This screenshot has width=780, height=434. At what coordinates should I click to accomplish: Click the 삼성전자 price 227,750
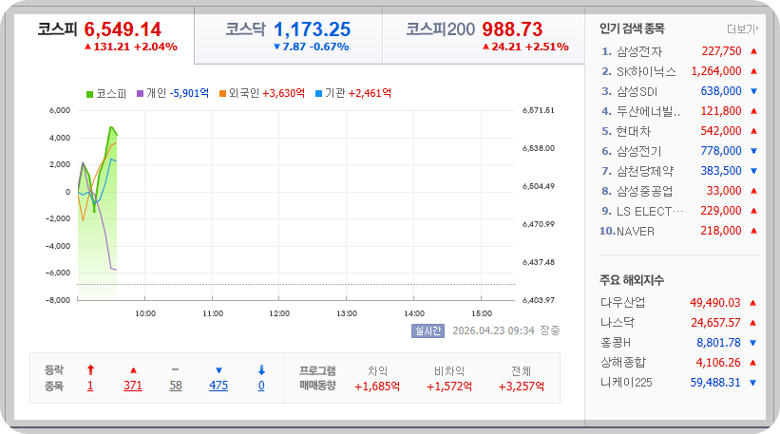coord(721,51)
